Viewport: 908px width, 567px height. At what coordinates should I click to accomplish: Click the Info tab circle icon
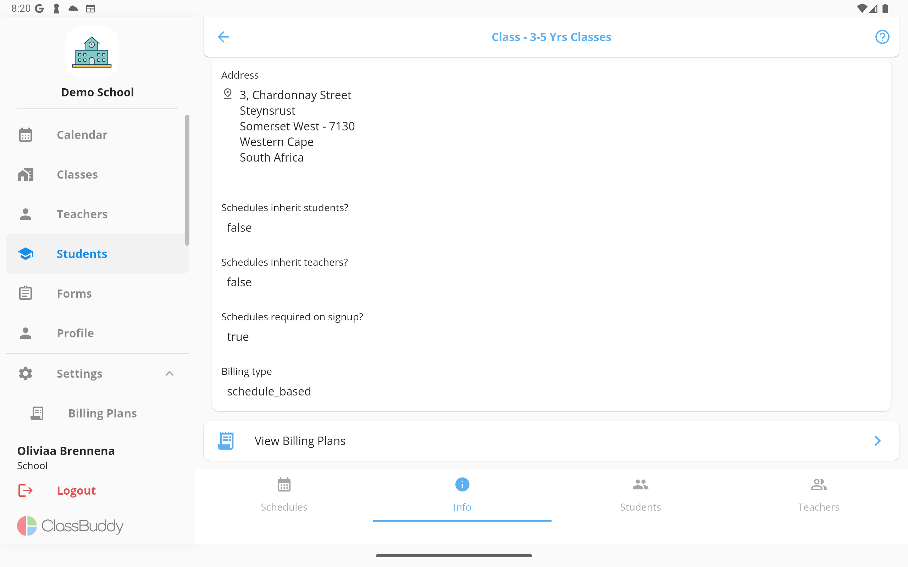(462, 484)
